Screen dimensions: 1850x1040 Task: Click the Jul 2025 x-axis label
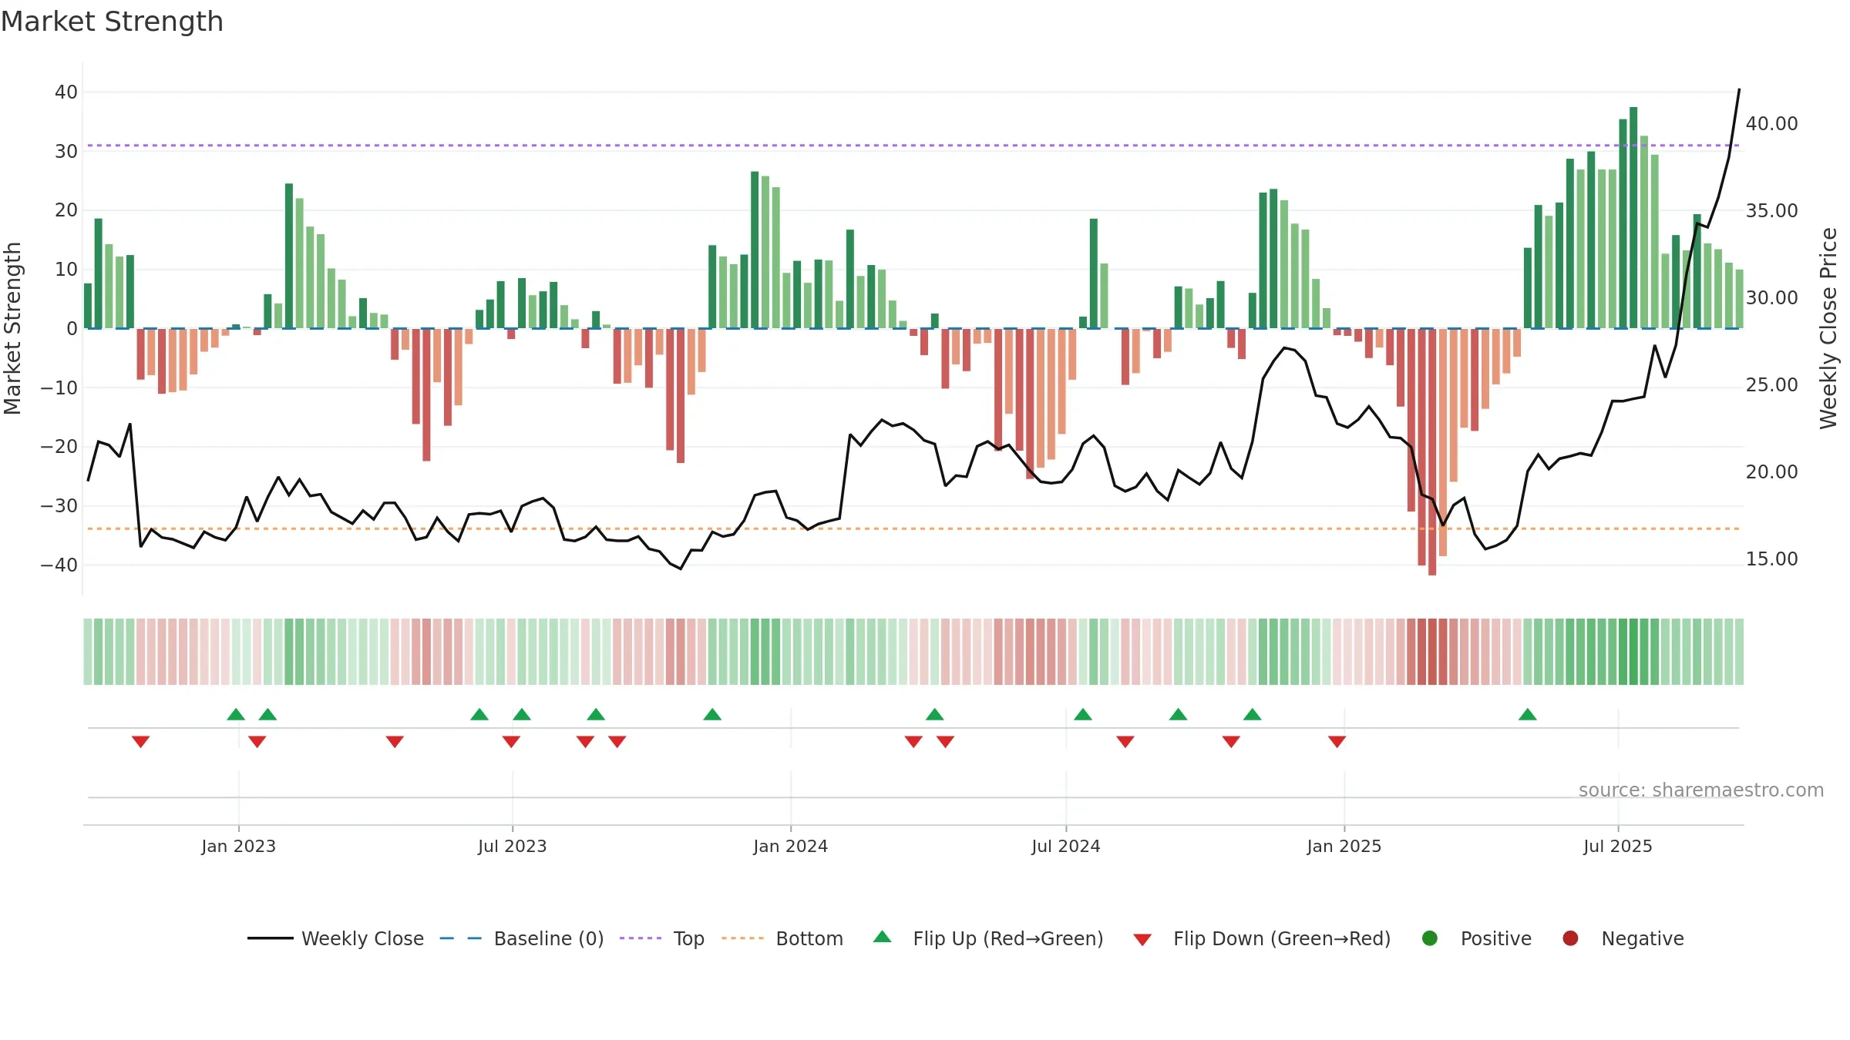[x=1618, y=846]
